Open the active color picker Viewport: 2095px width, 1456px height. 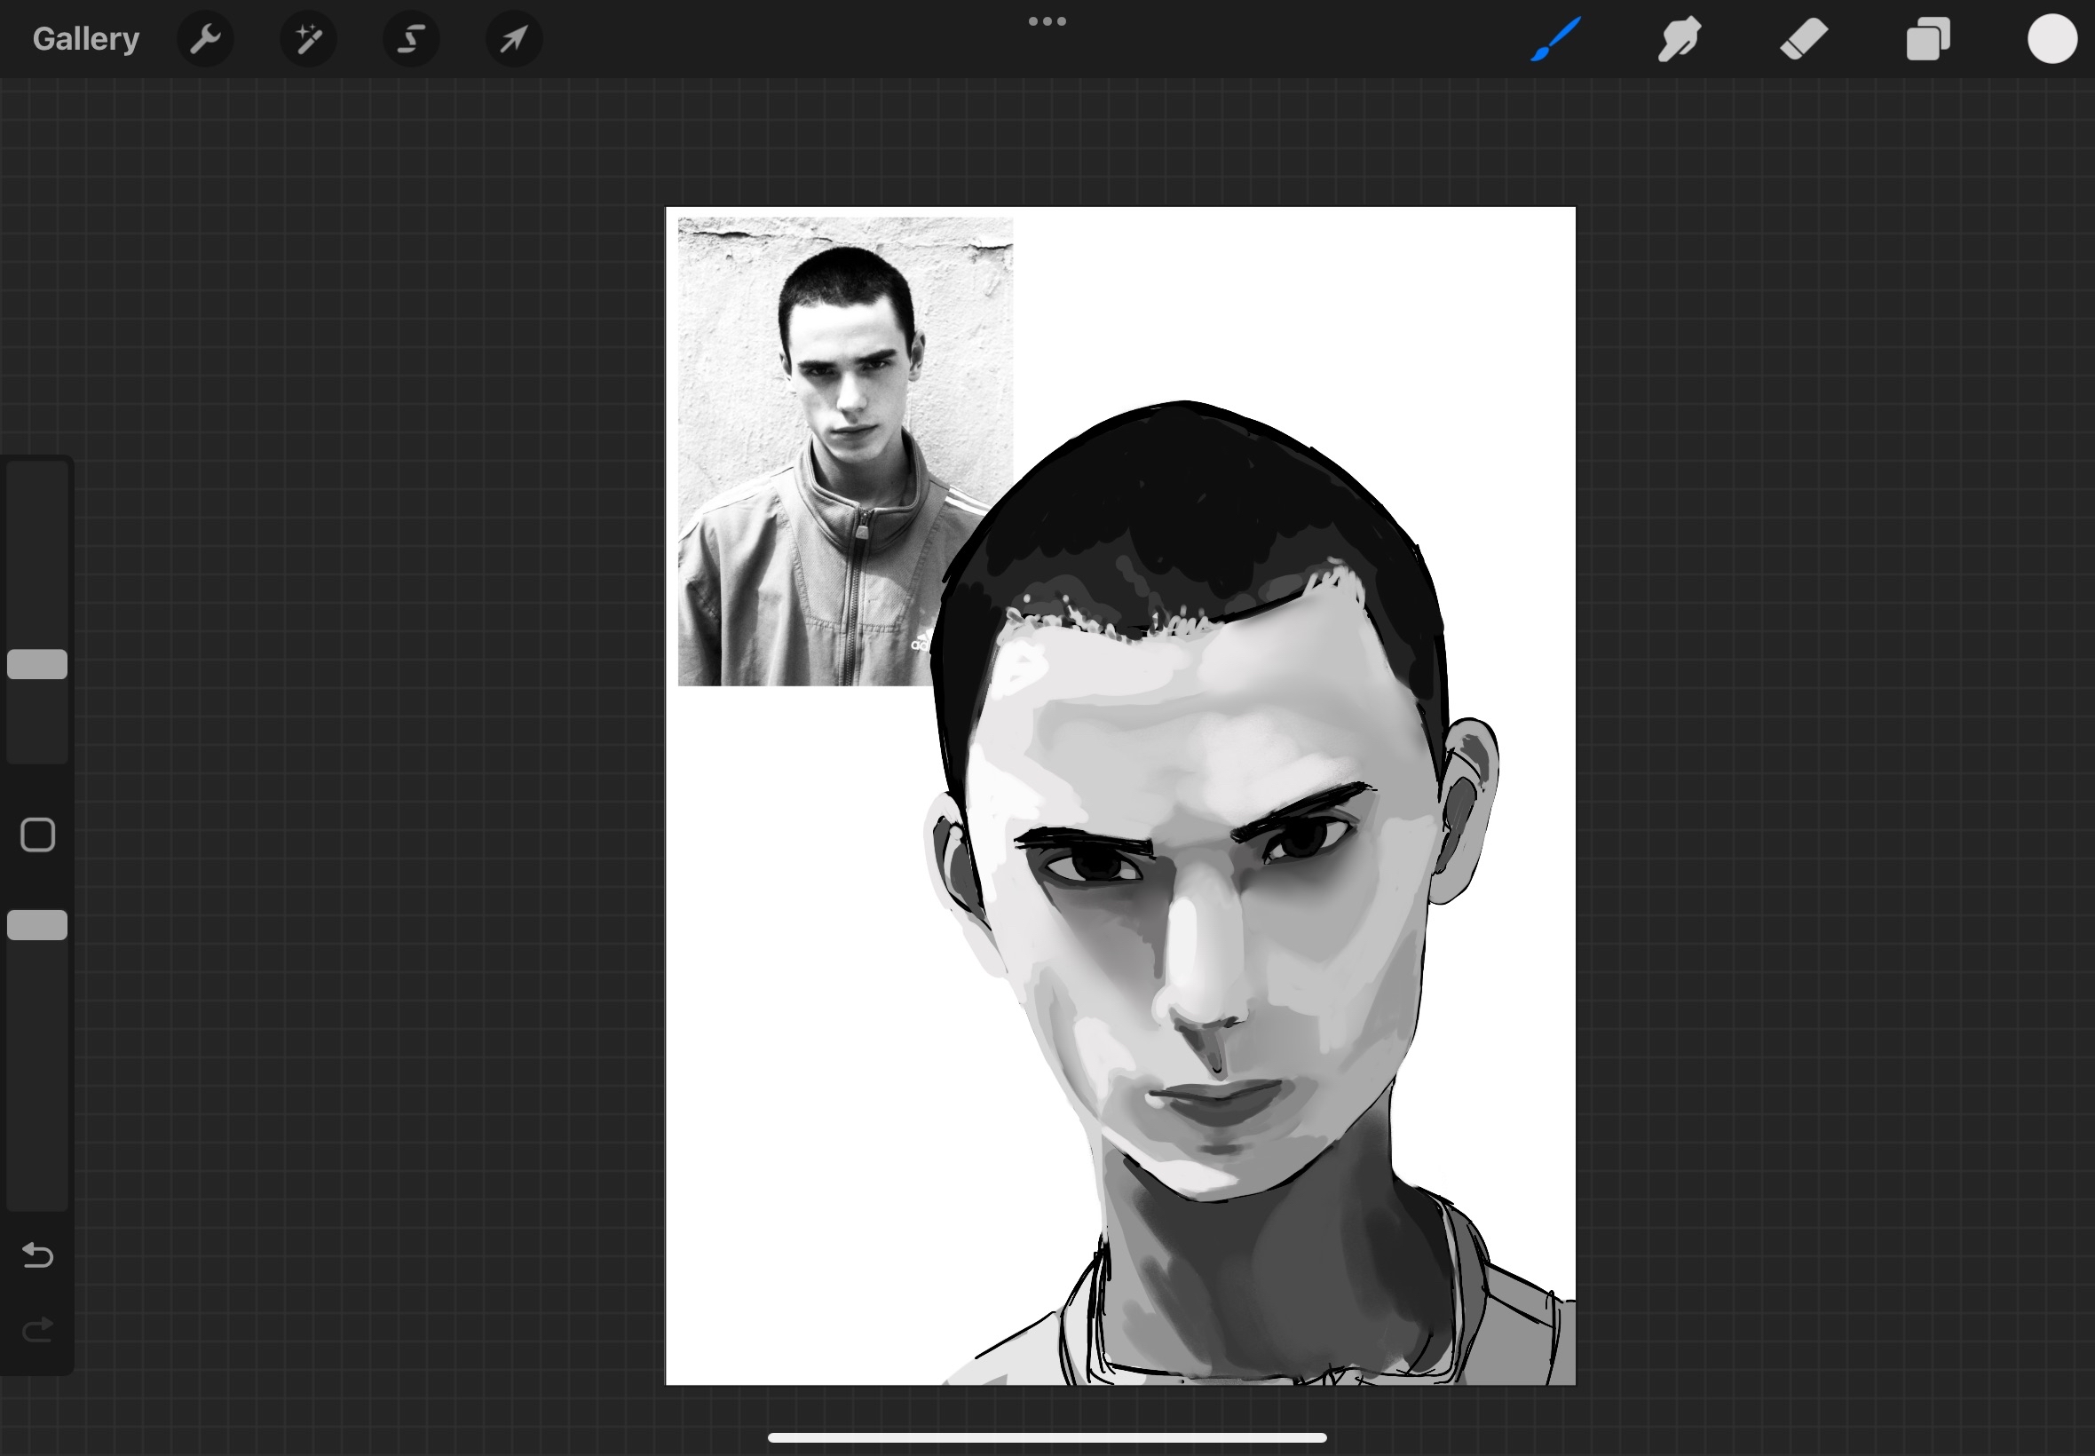(x=2052, y=39)
